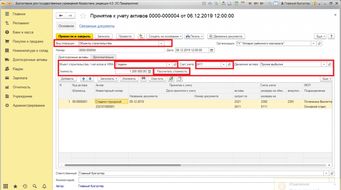
Task: Switch to the Дополнительно tab
Action: [x=103, y=57]
